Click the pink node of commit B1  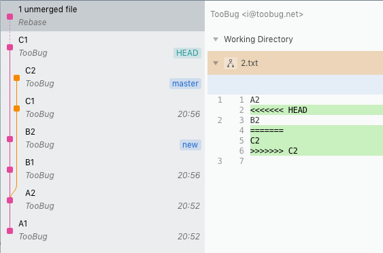click(10, 170)
